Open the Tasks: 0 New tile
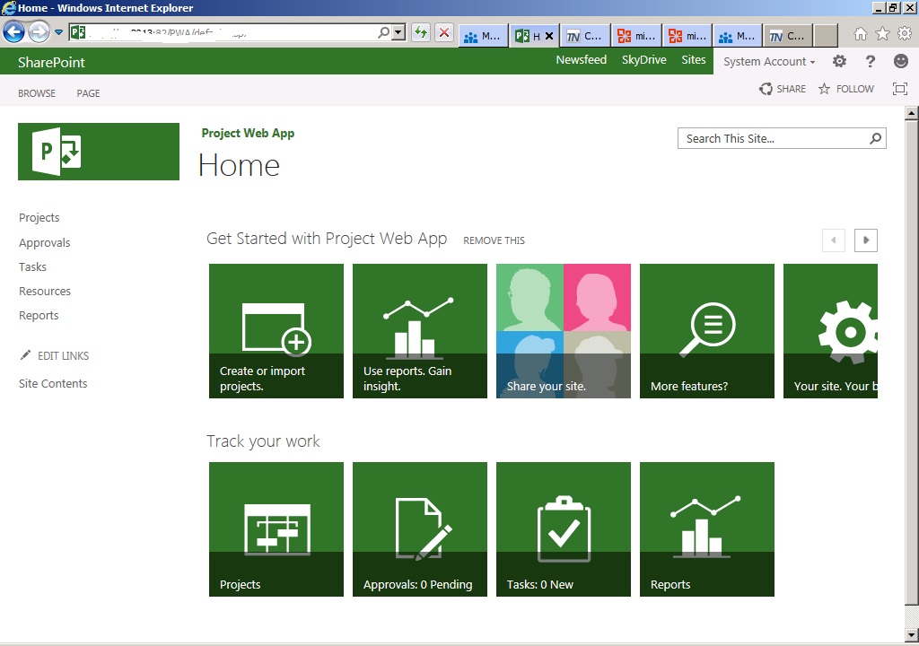Image resolution: width=919 pixels, height=646 pixels. [x=564, y=529]
